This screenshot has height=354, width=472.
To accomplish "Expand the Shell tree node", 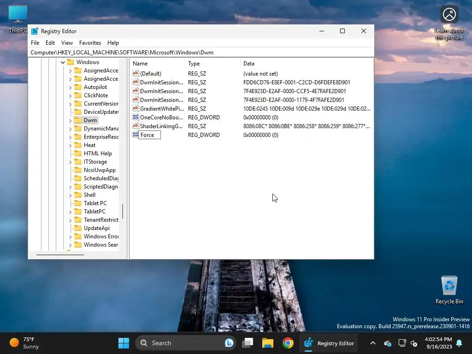I will point(70,195).
